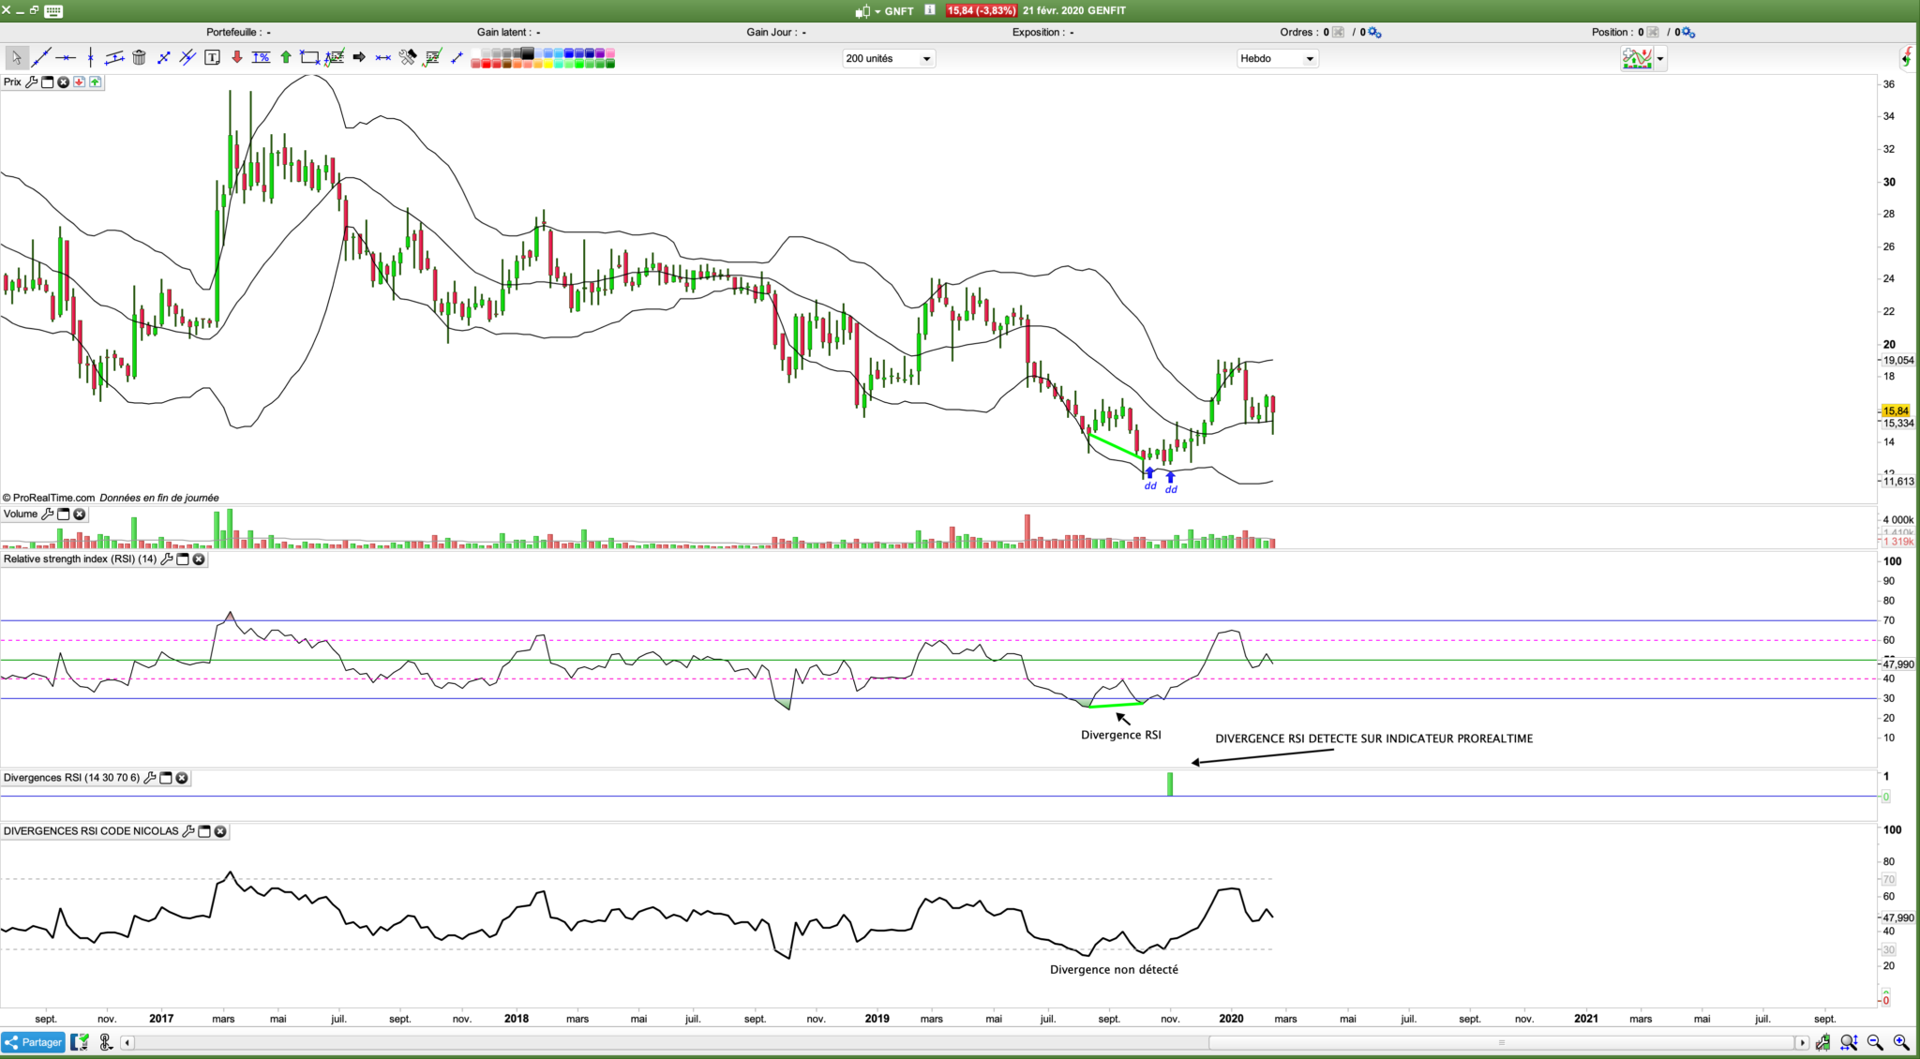Remove the DIVERGENCES RSI CODE NICOLAS panel

click(x=220, y=831)
